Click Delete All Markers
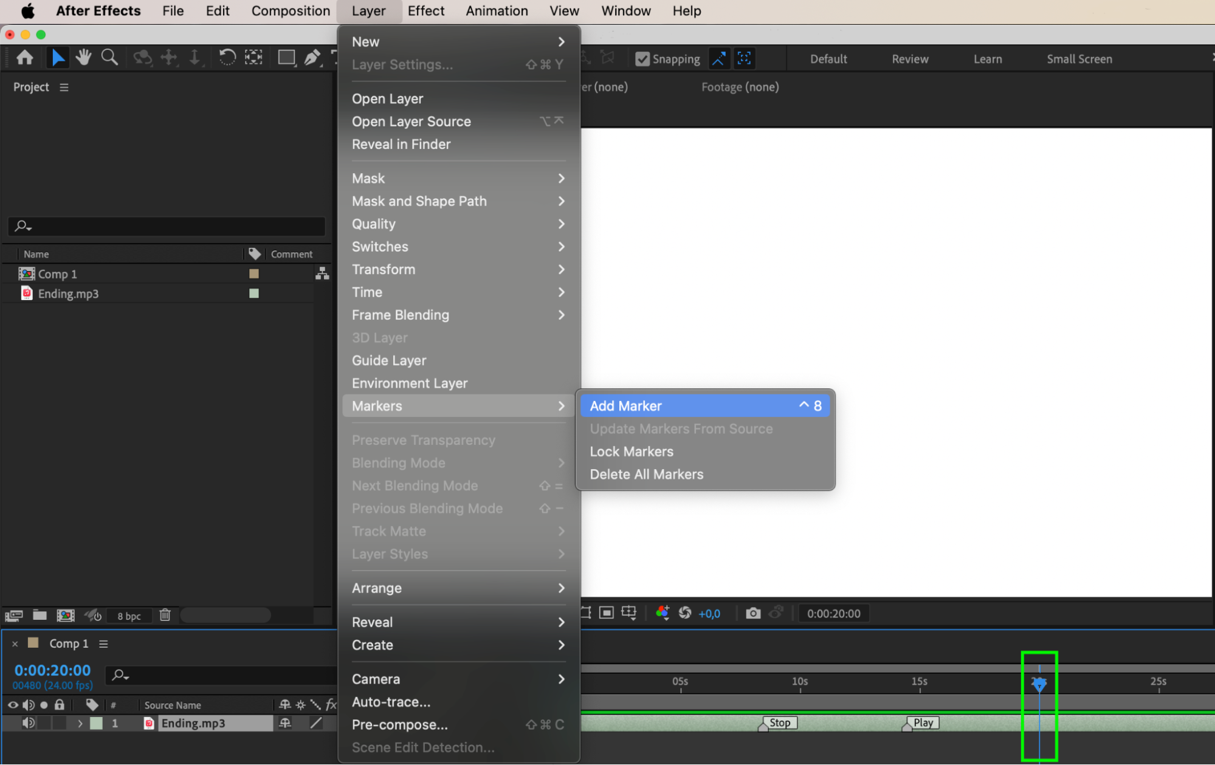Image resolution: width=1215 pixels, height=765 pixels. click(646, 475)
